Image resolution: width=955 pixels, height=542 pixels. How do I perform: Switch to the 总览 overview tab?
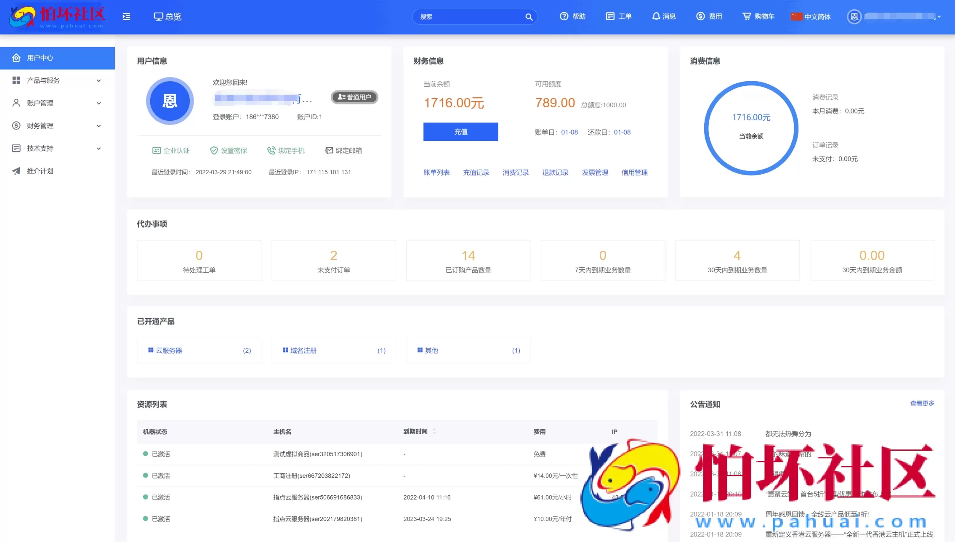pos(167,16)
